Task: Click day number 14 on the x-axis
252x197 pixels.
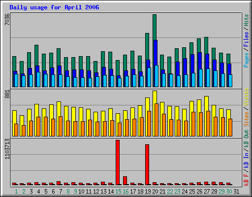Action: click(111, 192)
